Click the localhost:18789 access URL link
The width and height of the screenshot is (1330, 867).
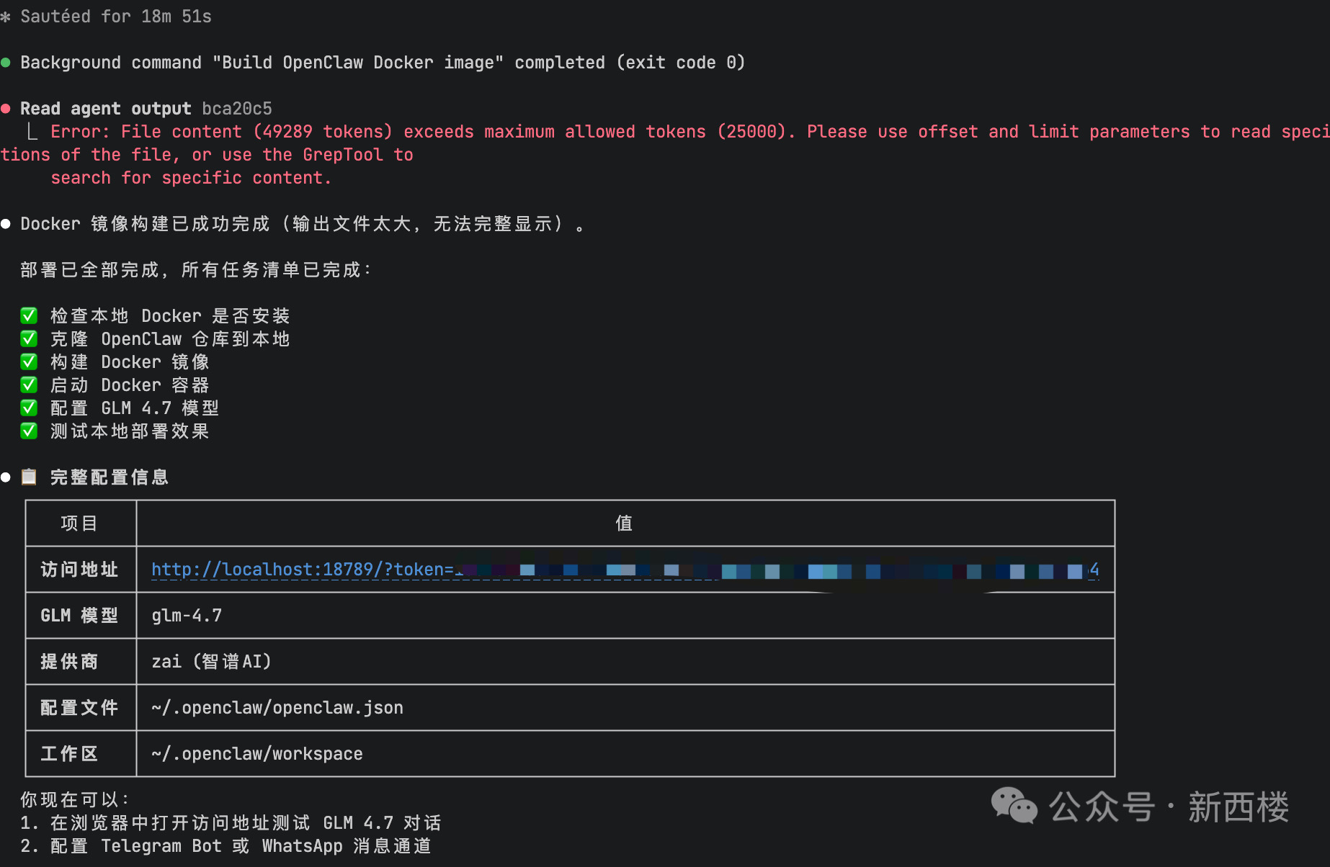click(303, 570)
